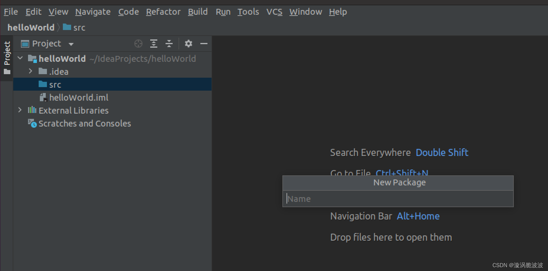Click the External Libraries icon
548x271 pixels.
[32, 110]
